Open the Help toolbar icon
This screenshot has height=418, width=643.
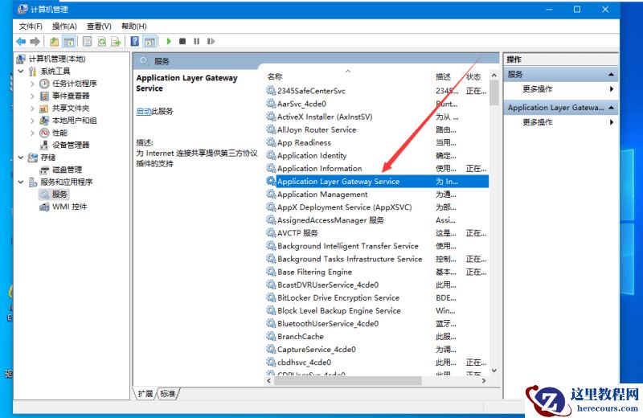coord(134,42)
